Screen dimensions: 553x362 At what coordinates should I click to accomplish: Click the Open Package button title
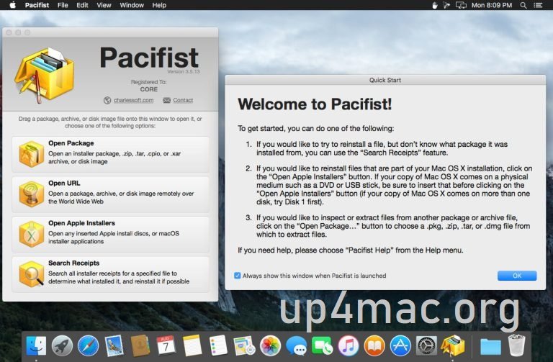coord(71,143)
